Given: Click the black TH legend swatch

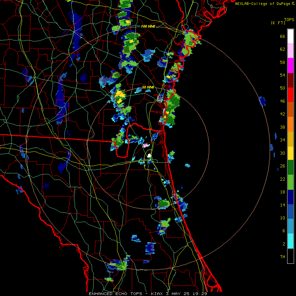Looking at the screenshot, I should [290, 256].
